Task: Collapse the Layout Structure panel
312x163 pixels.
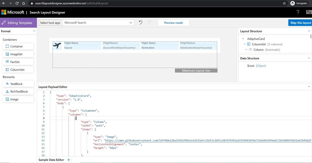Action: click(309, 31)
